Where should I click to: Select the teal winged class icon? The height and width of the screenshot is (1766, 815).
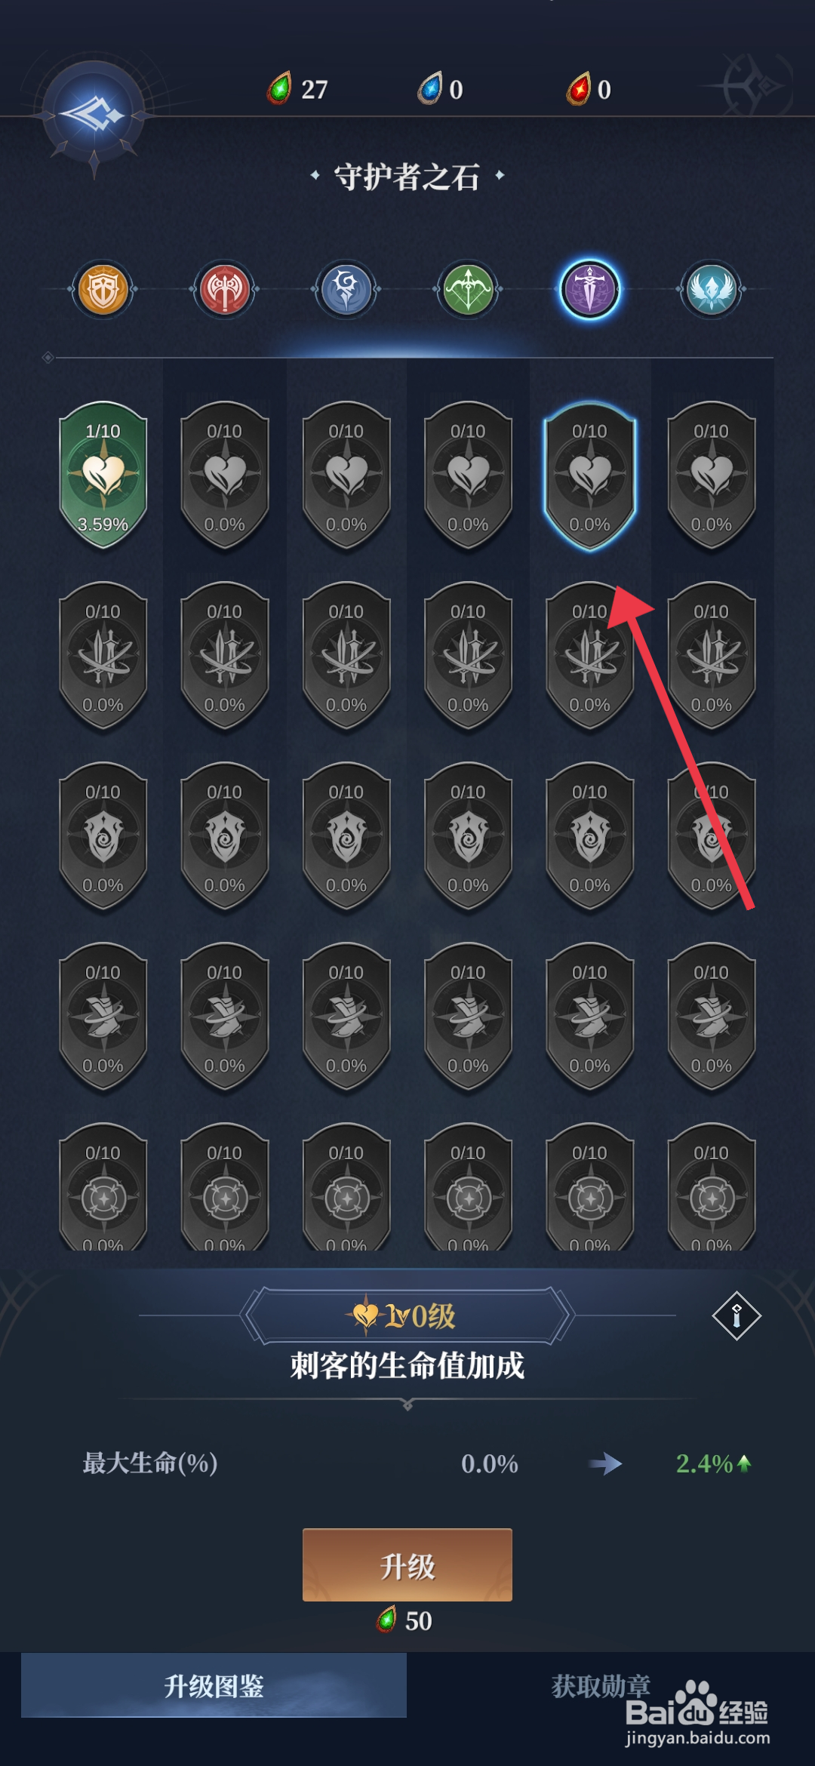click(x=712, y=289)
